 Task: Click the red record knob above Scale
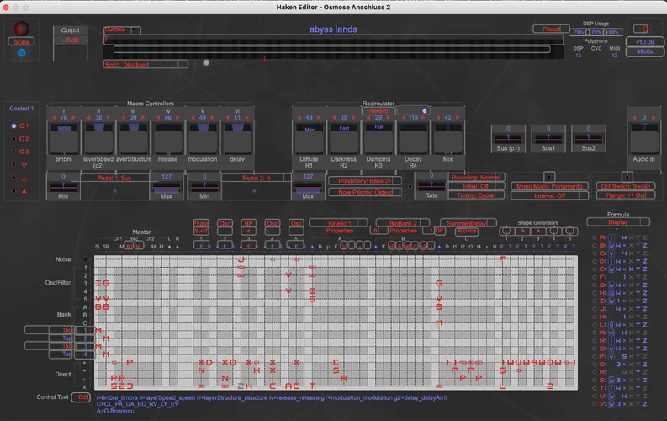[21, 28]
